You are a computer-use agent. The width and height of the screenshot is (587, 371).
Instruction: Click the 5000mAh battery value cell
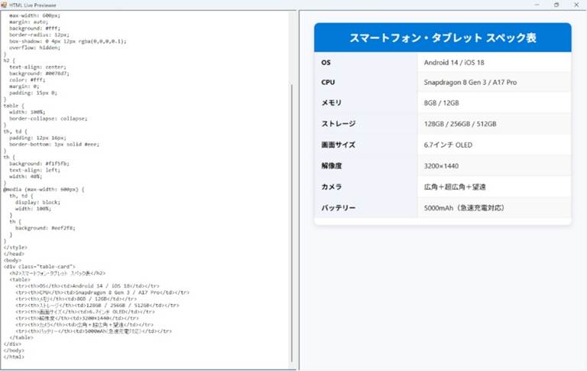pos(464,207)
